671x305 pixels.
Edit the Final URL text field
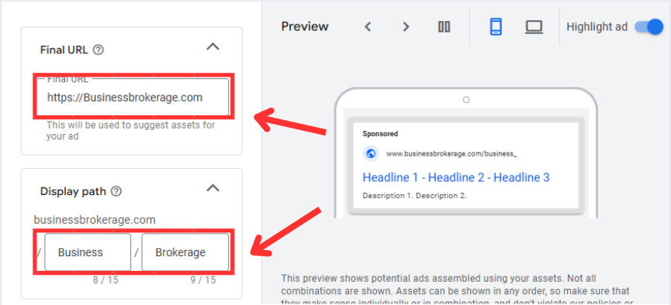pyautogui.click(x=132, y=98)
